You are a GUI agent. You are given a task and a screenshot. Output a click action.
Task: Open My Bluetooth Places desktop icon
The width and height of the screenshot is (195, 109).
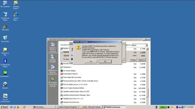pyautogui.click(x=5, y=63)
